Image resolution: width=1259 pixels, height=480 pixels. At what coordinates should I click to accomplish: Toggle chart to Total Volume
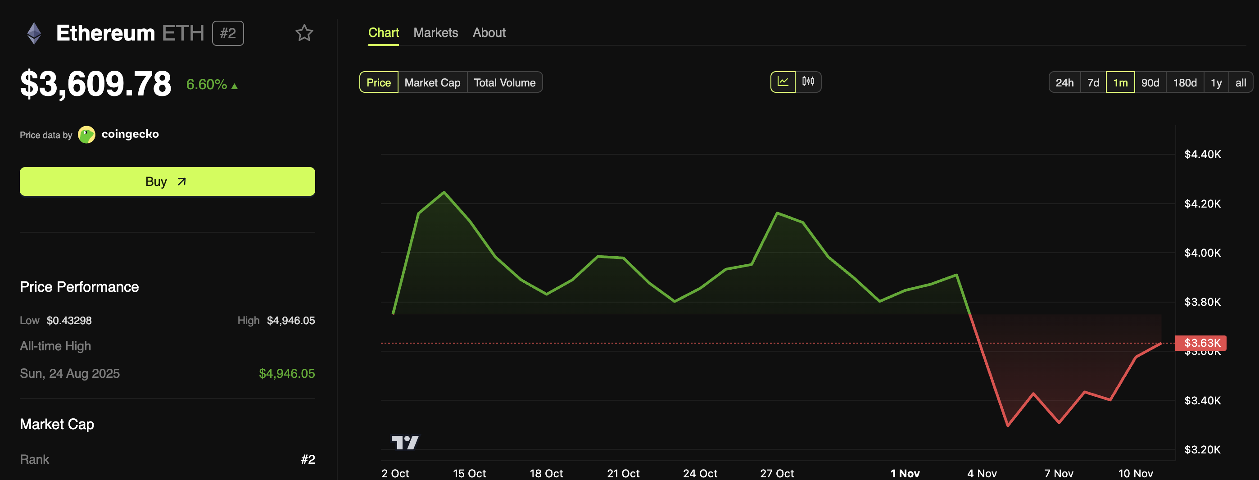[x=504, y=82]
